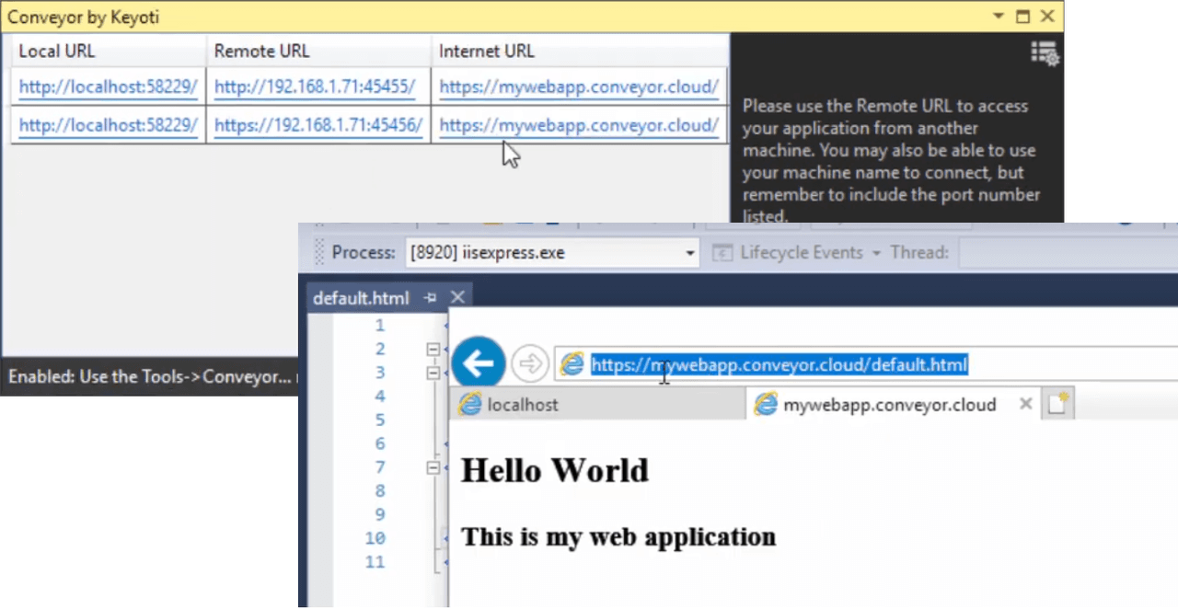Open first row mywebapp.conveyor.cloud Internet URL
The height and width of the screenshot is (609, 1178).
(x=579, y=87)
